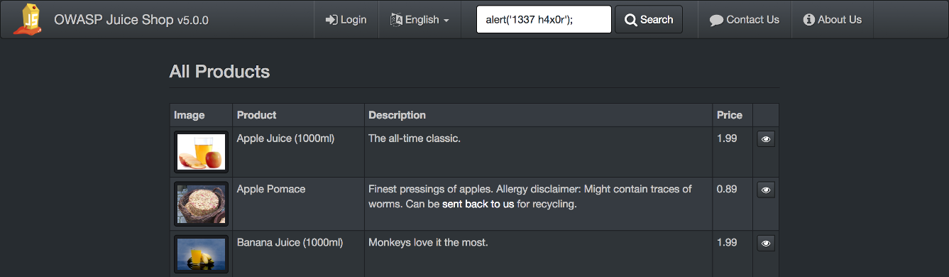
Task: Click the Apple Juice product thumbnail
Action: (x=201, y=152)
